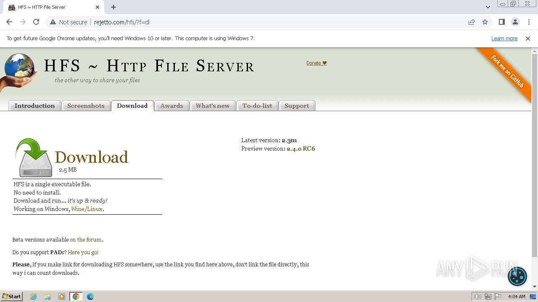Image resolution: width=538 pixels, height=302 pixels.
Task: Open the What's new tab
Action: [x=213, y=106]
